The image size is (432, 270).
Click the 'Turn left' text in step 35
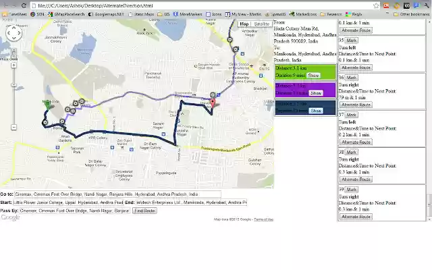point(347,48)
